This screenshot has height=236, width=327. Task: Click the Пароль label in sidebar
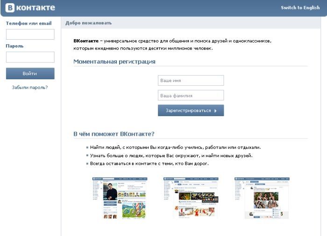(14, 46)
